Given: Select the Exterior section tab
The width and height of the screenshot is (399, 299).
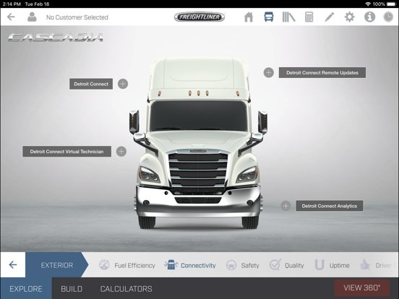Looking at the screenshot, I should click(57, 264).
